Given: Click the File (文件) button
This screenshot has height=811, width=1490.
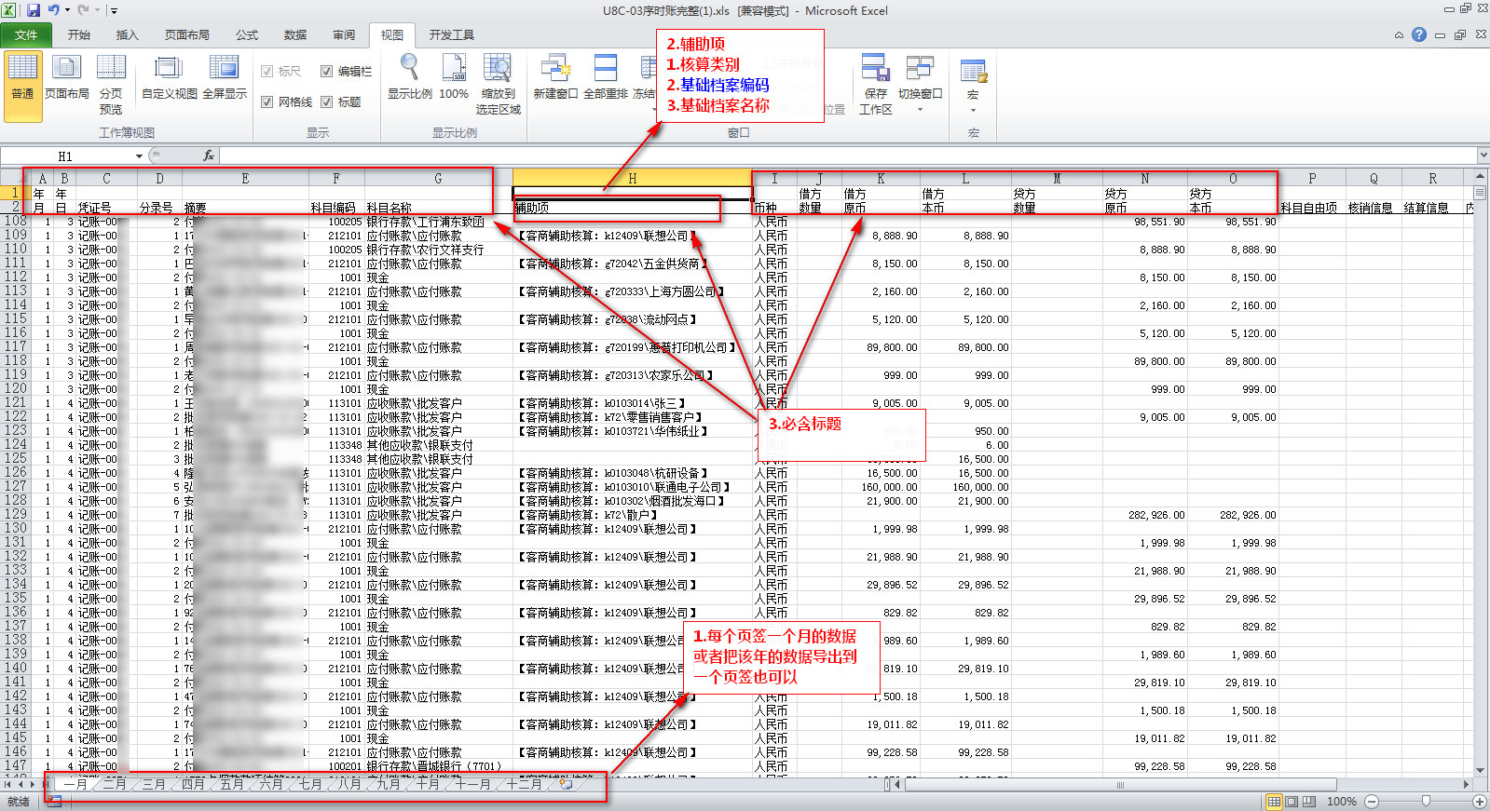Looking at the screenshot, I should 26,35.
